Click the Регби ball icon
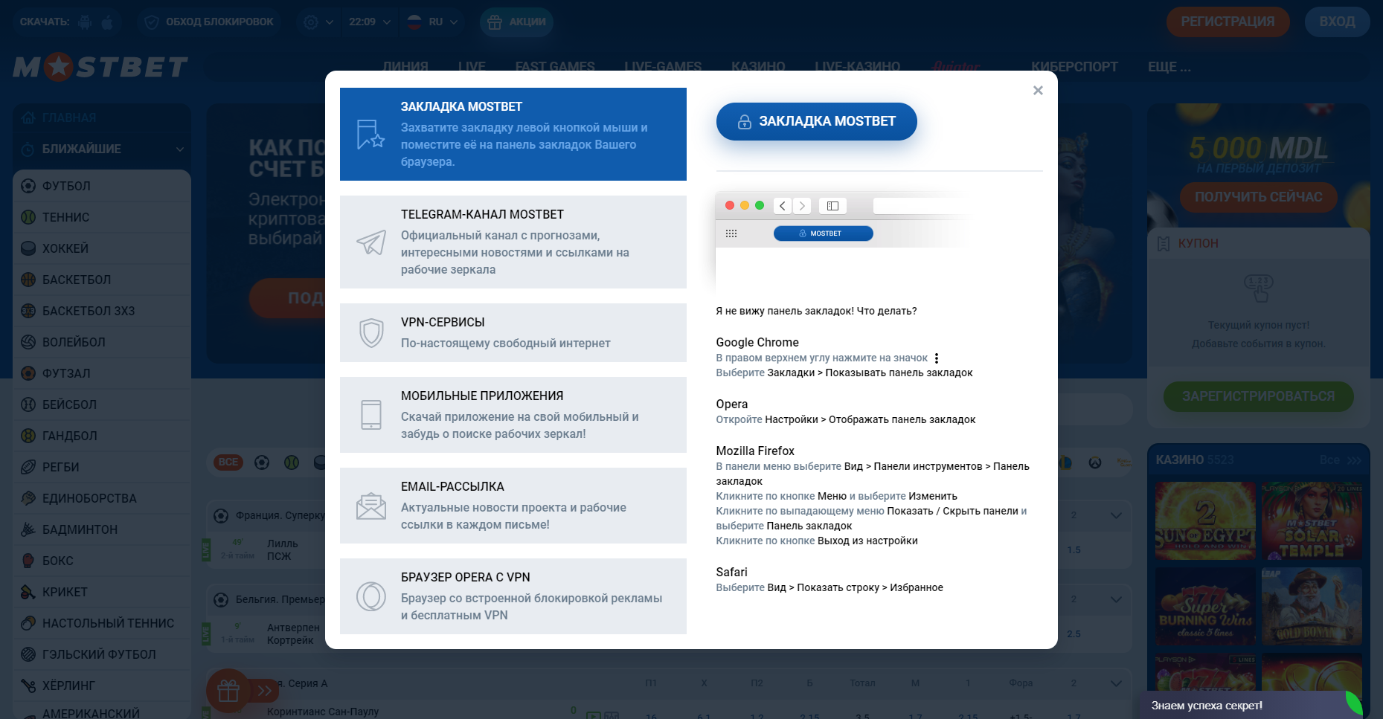Image resolution: width=1383 pixels, height=719 pixels. coord(28,467)
